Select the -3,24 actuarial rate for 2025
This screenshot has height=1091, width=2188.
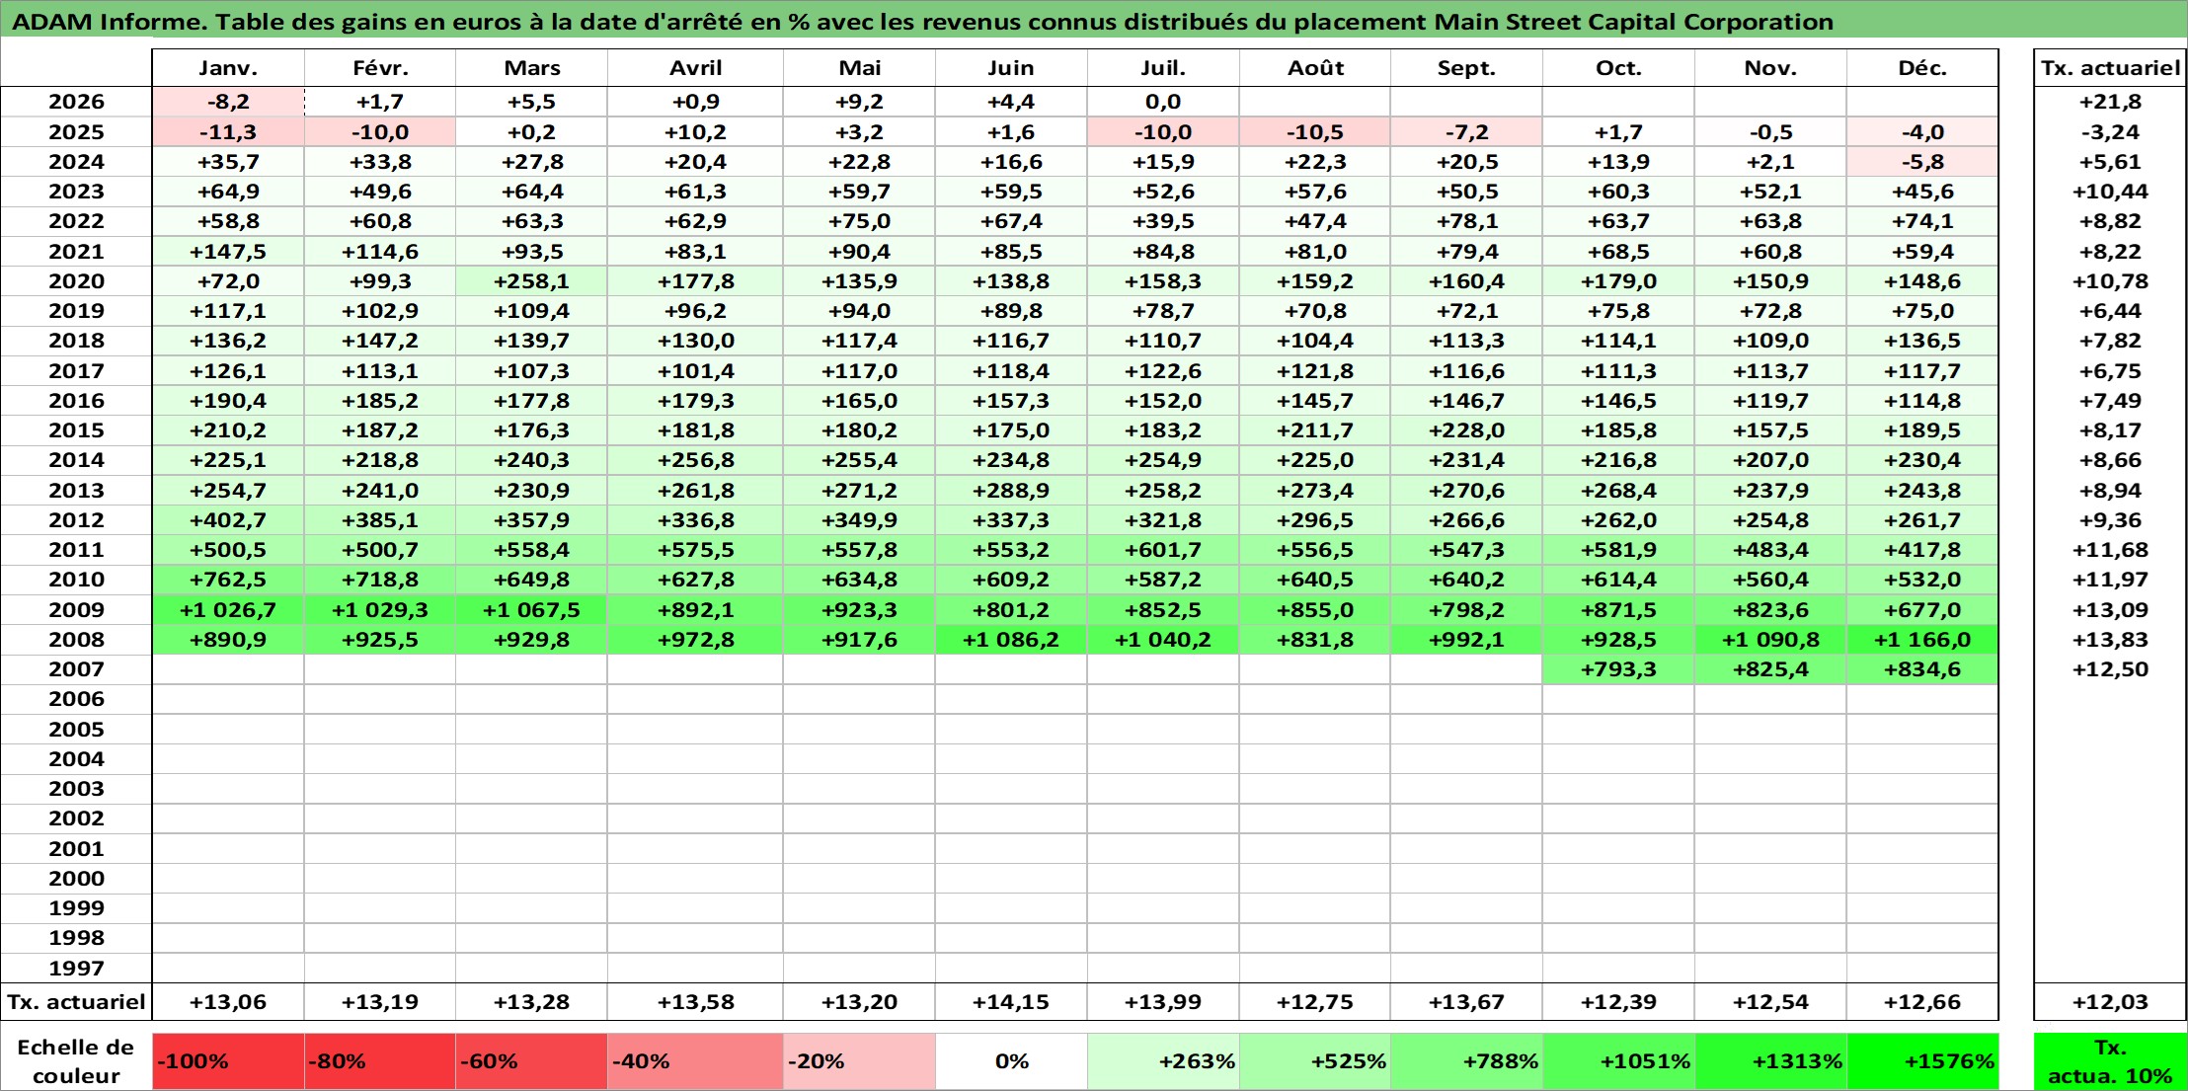pyautogui.click(x=2110, y=132)
